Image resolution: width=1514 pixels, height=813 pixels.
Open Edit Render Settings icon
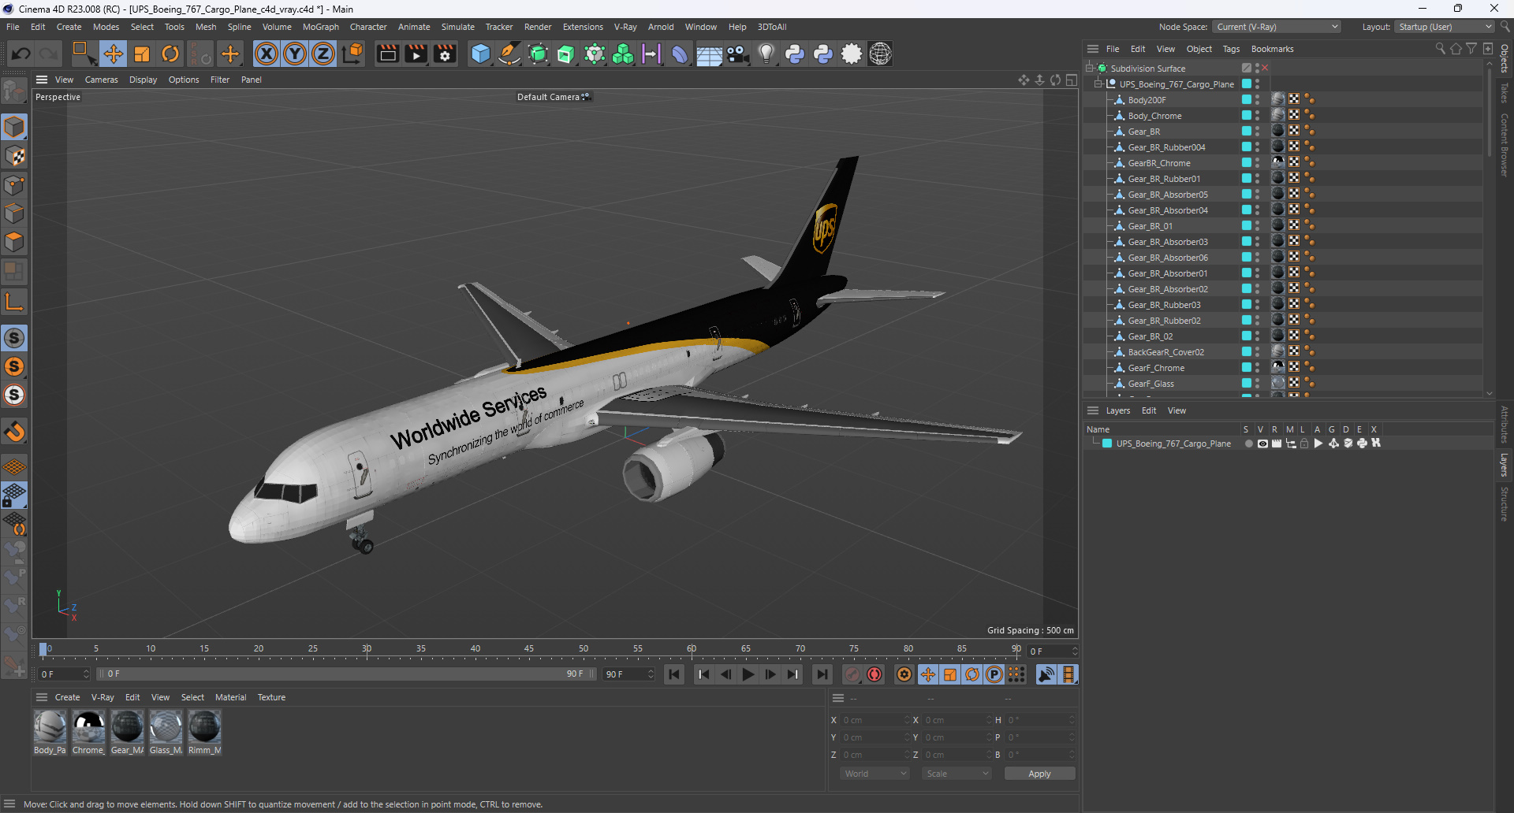(445, 54)
